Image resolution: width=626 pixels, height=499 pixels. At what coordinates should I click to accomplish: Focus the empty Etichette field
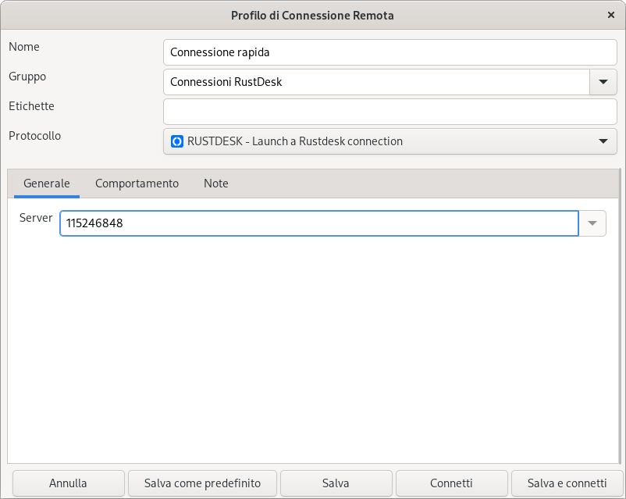coord(390,112)
